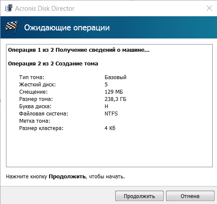Click the 'Размер кластера:' label
The width and height of the screenshot is (217, 204).
pyautogui.click(x=41, y=128)
